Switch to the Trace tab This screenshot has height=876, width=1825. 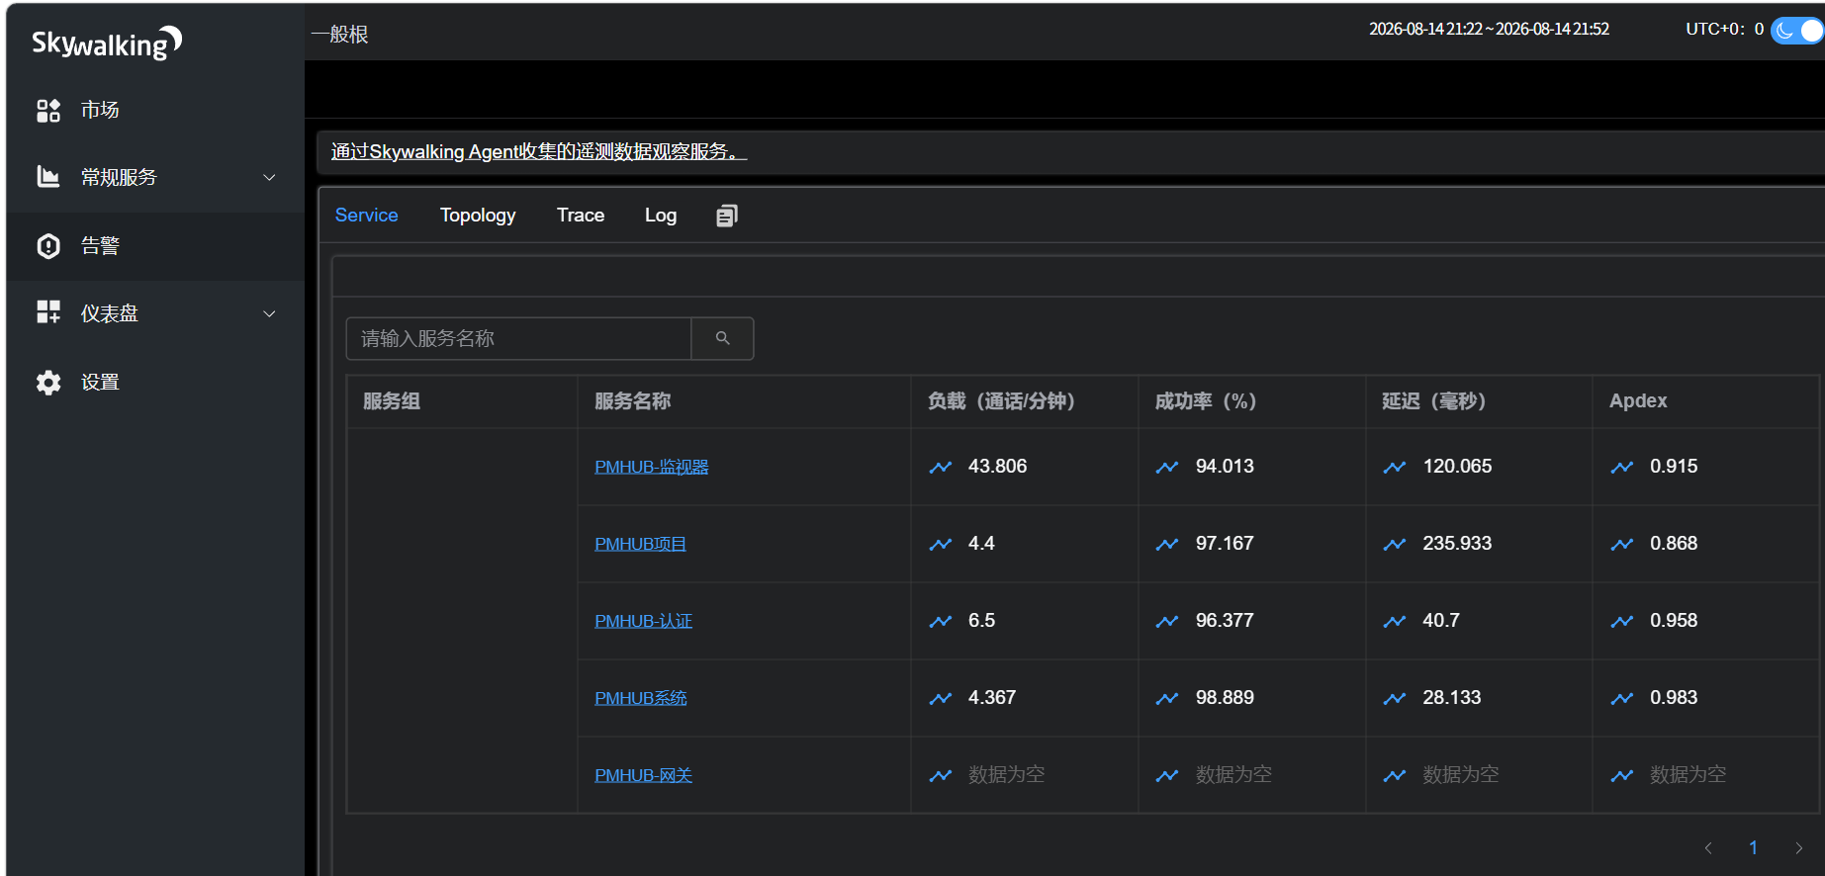pos(581,215)
